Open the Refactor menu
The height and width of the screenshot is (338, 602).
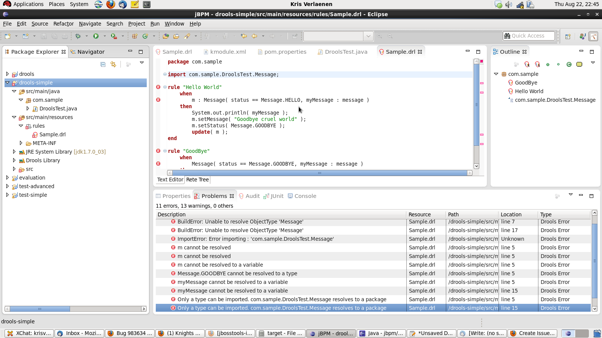click(x=63, y=24)
